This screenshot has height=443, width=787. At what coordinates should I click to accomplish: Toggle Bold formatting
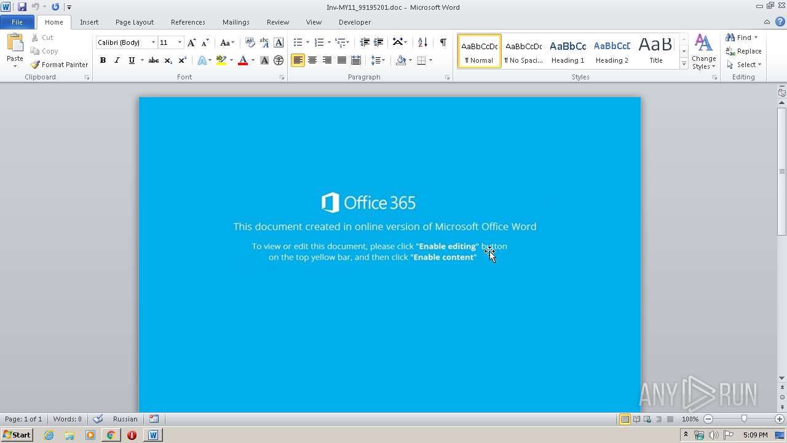click(103, 60)
